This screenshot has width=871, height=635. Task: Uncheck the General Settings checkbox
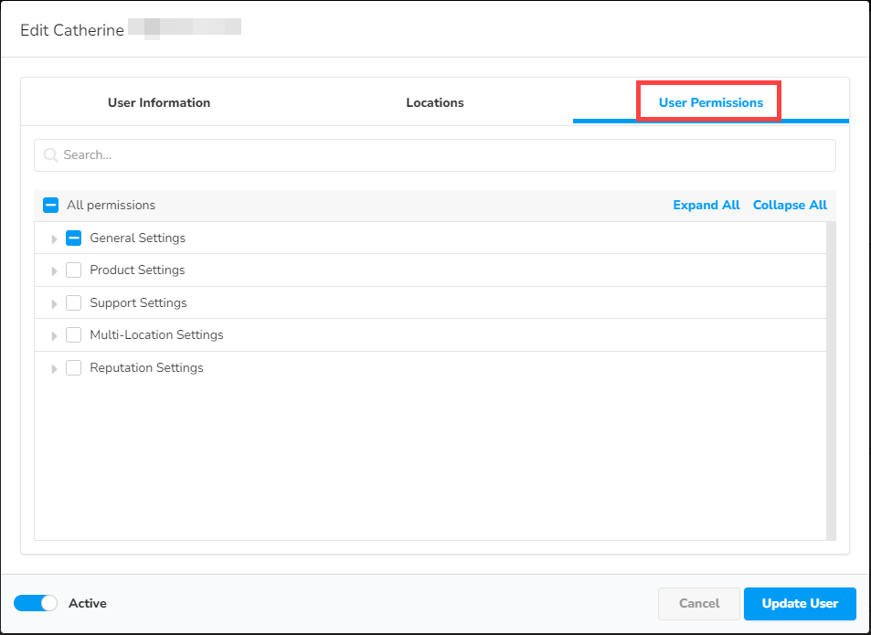[73, 238]
